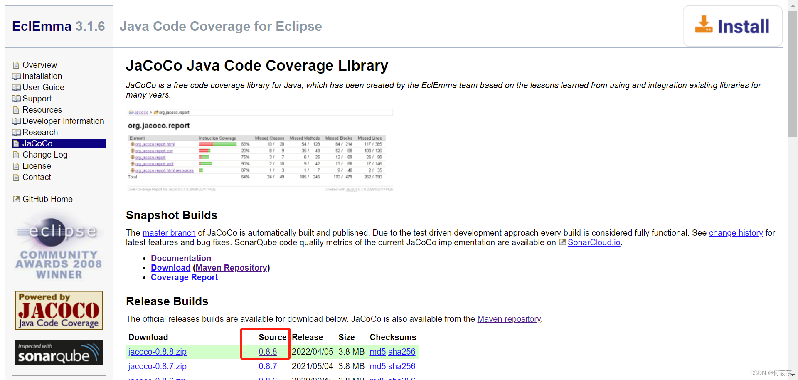Click the GitHub Home external link icon
This screenshot has width=798, height=380.
coord(16,199)
